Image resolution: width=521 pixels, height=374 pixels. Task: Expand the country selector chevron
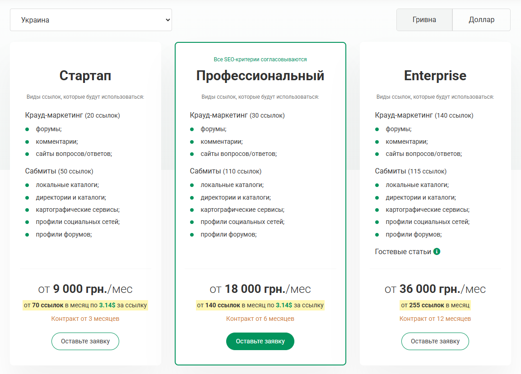(166, 19)
